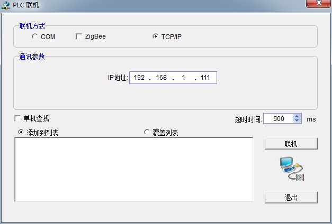
Task: Click the PLC 联机 title bar icon
Action: click(x=5, y=5)
